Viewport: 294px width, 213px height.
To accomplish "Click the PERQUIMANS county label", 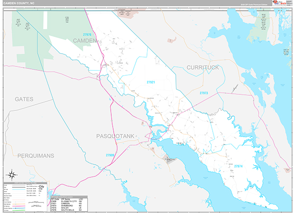I will [36, 156].
